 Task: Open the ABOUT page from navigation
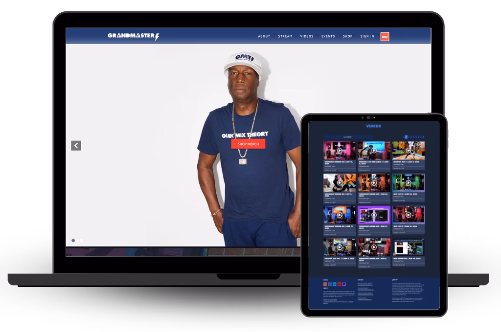tap(264, 36)
